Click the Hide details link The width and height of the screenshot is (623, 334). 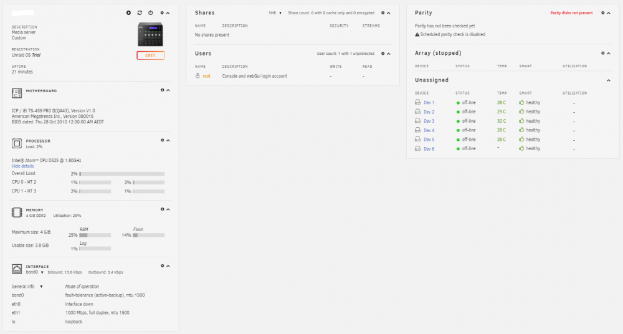click(x=22, y=166)
